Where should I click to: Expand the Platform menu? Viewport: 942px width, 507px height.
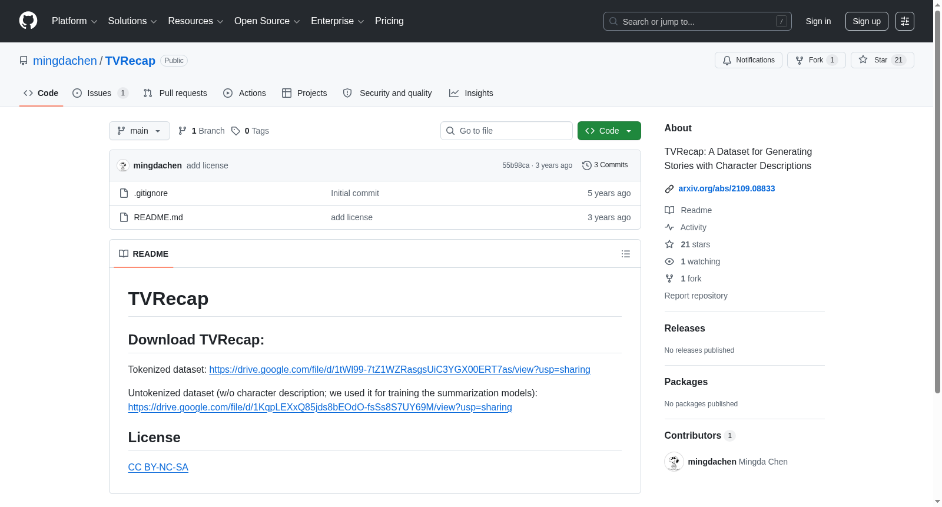(x=75, y=21)
